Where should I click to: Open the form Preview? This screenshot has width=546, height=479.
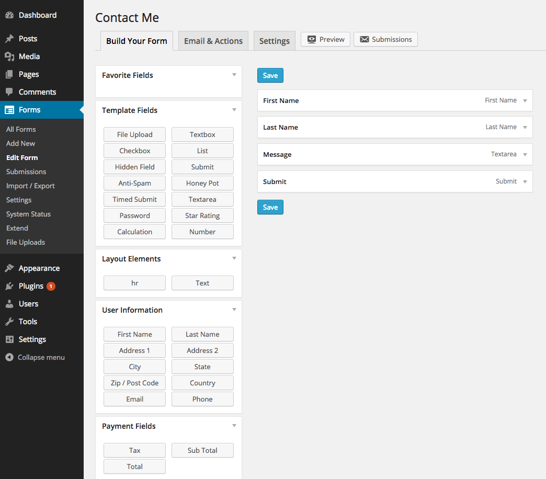pyautogui.click(x=325, y=39)
